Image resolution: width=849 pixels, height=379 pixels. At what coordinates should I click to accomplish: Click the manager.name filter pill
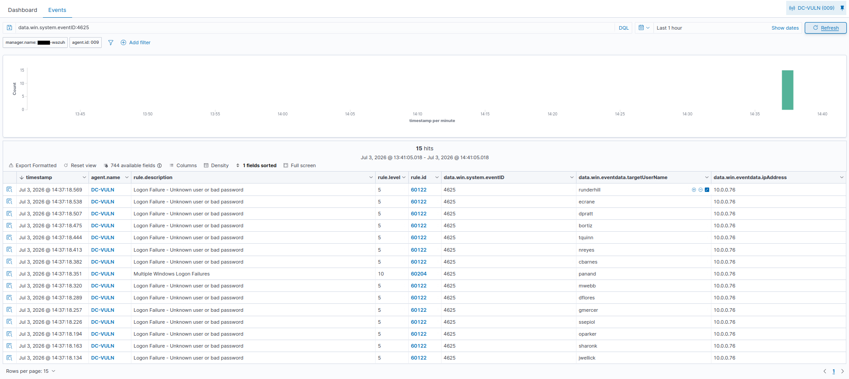[x=35, y=42]
